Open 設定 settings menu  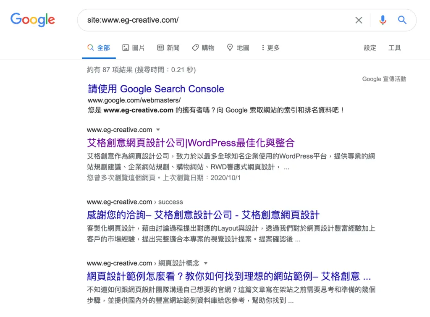pos(370,48)
